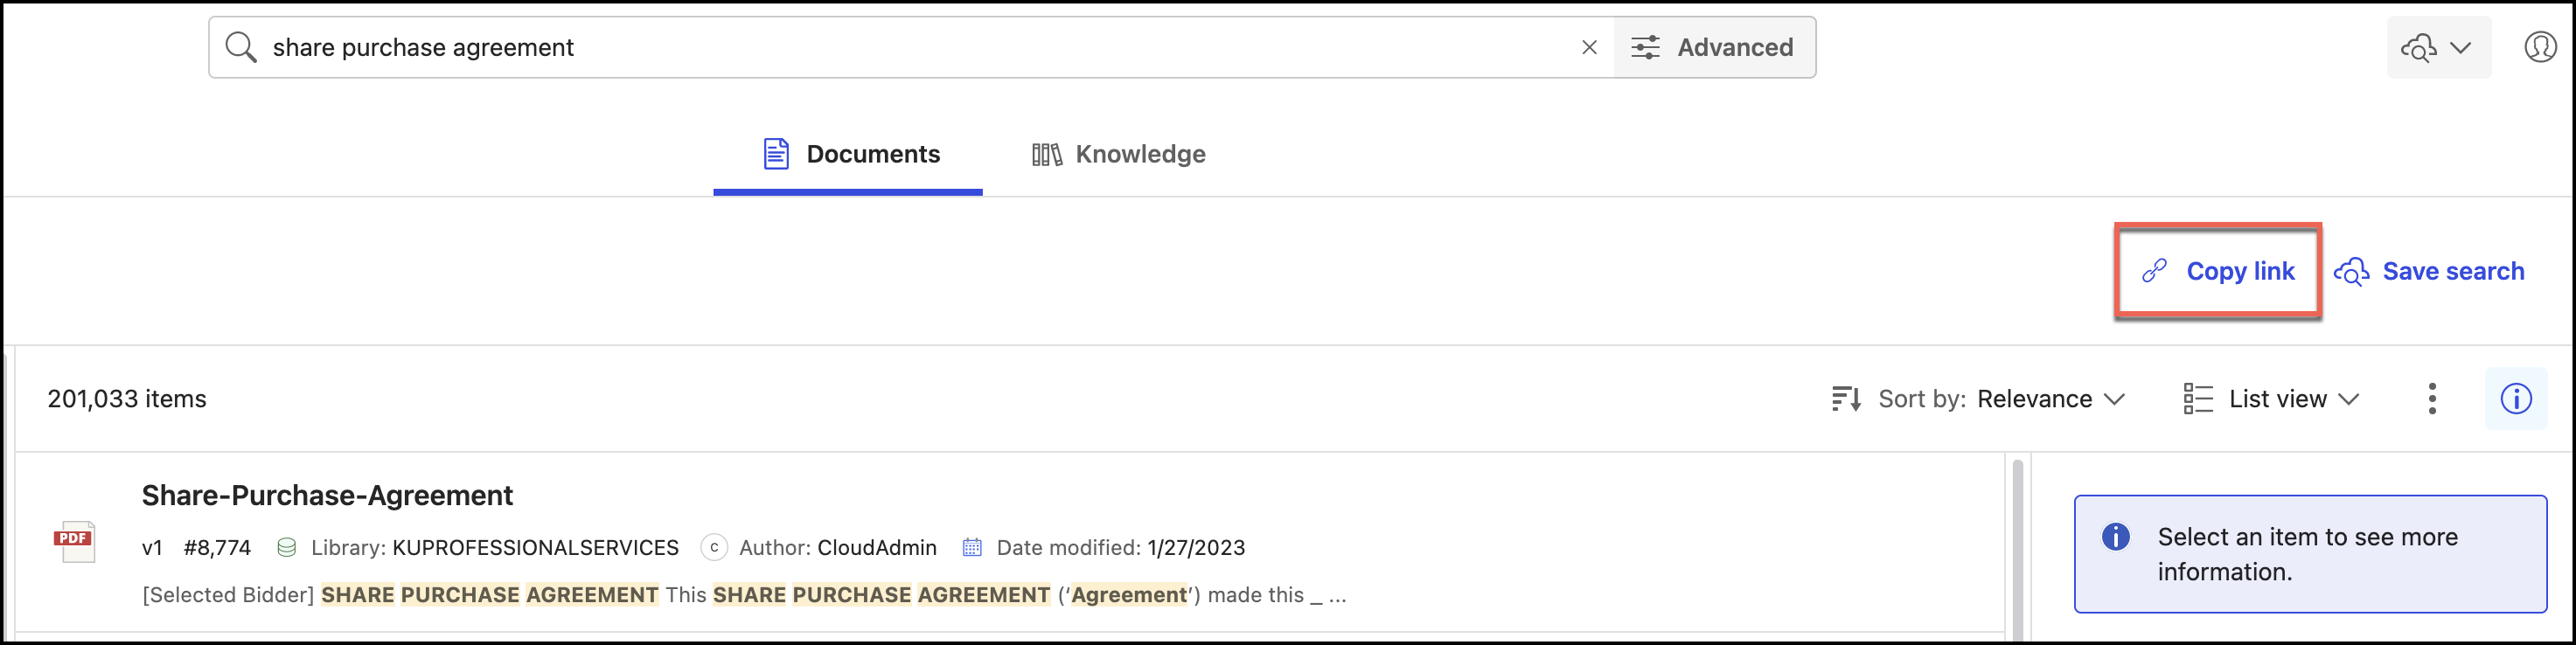Click in the search text field
The width and height of the screenshot is (2576, 645).
(x=900, y=47)
